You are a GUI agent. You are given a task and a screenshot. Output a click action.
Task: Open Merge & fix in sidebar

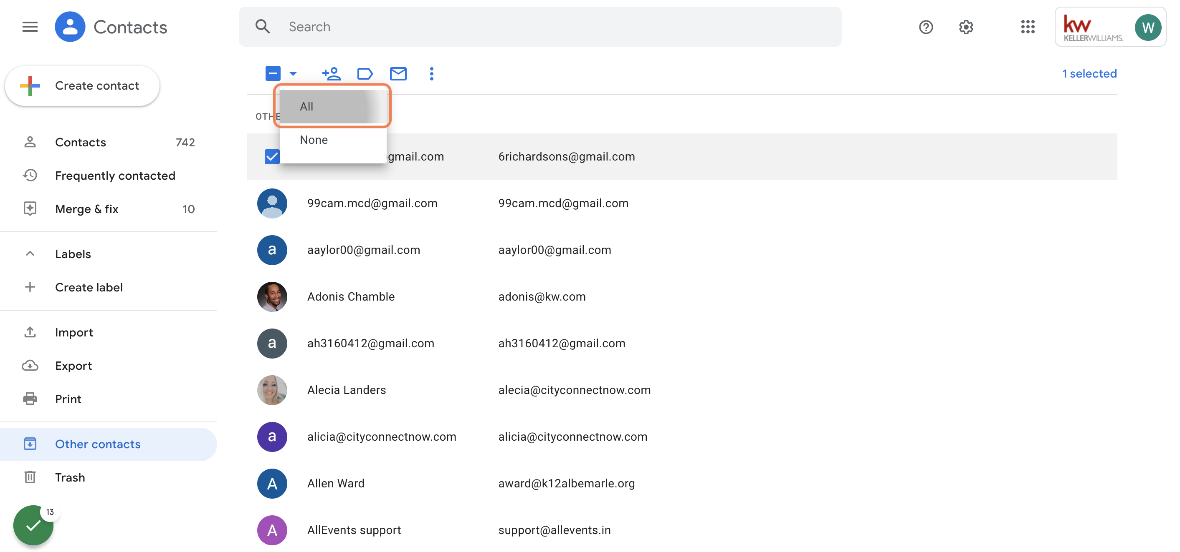click(109, 209)
